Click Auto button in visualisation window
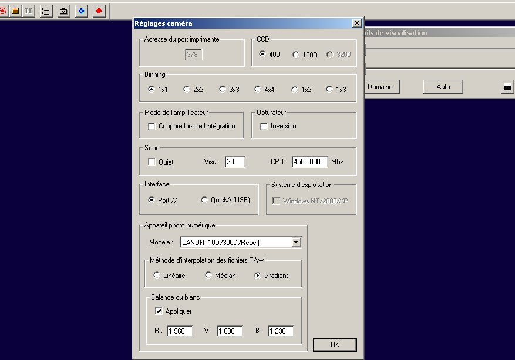The width and height of the screenshot is (515, 360). pos(443,87)
